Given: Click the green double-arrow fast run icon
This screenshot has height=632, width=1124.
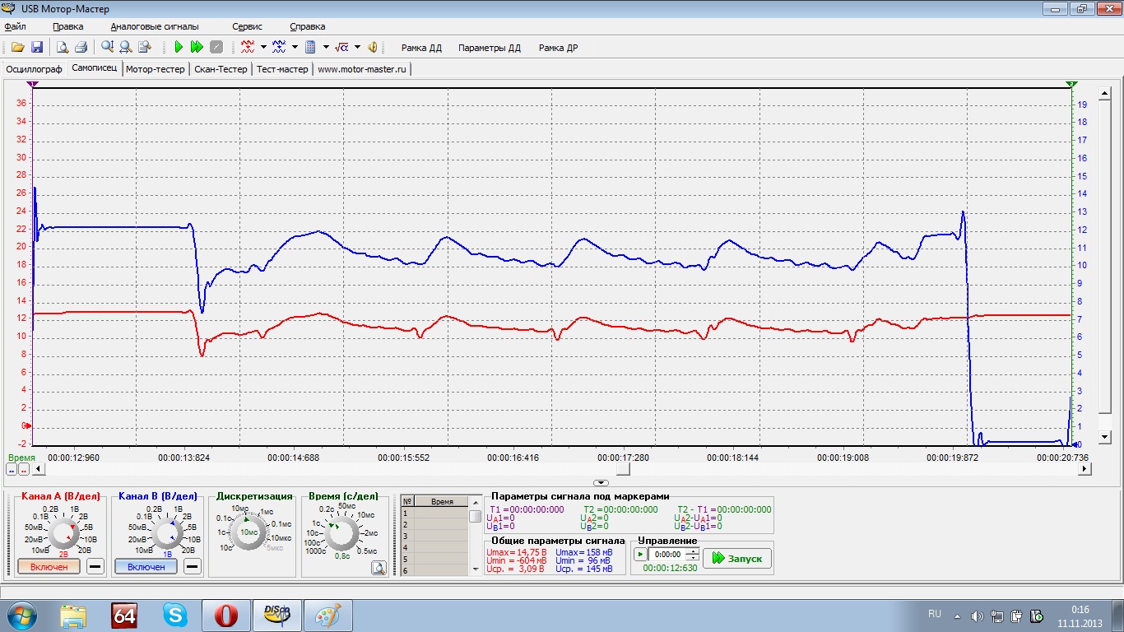Looking at the screenshot, I should [197, 48].
